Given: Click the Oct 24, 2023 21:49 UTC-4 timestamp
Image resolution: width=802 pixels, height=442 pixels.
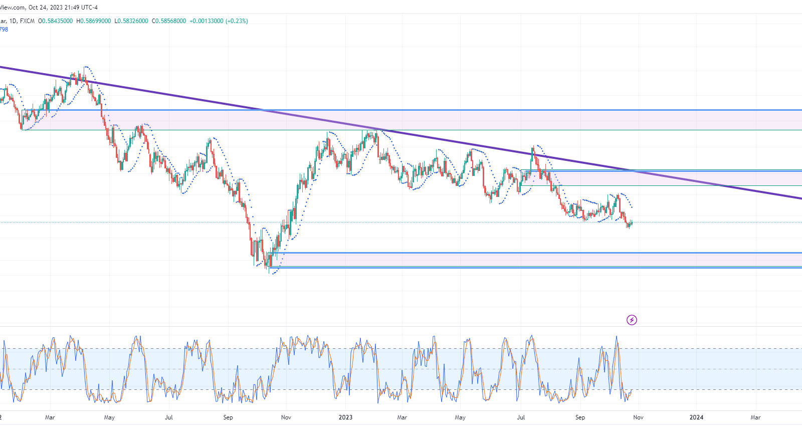Looking at the screenshot, I should click(x=63, y=8).
